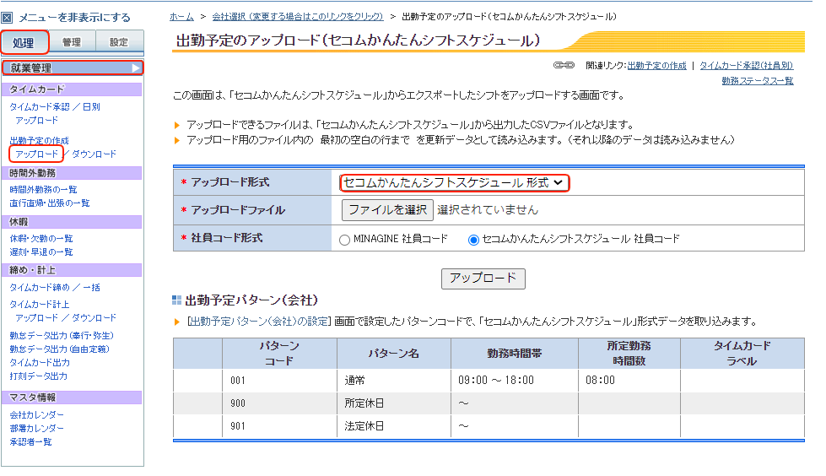Click ダウンロード under 出勤予定の作成
The width and height of the screenshot is (826, 476).
click(x=94, y=154)
